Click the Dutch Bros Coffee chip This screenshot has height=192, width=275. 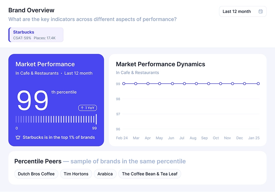36,174
